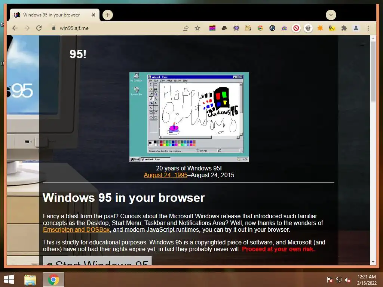Image resolution: width=383 pixels, height=287 pixels.
Task: Open a new tab with plus button
Action: coord(107,15)
